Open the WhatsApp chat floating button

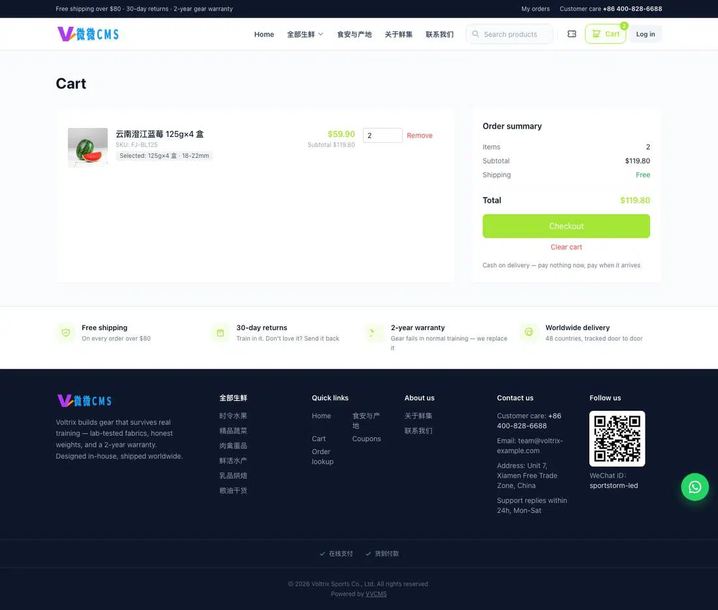pyautogui.click(x=695, y=487)
